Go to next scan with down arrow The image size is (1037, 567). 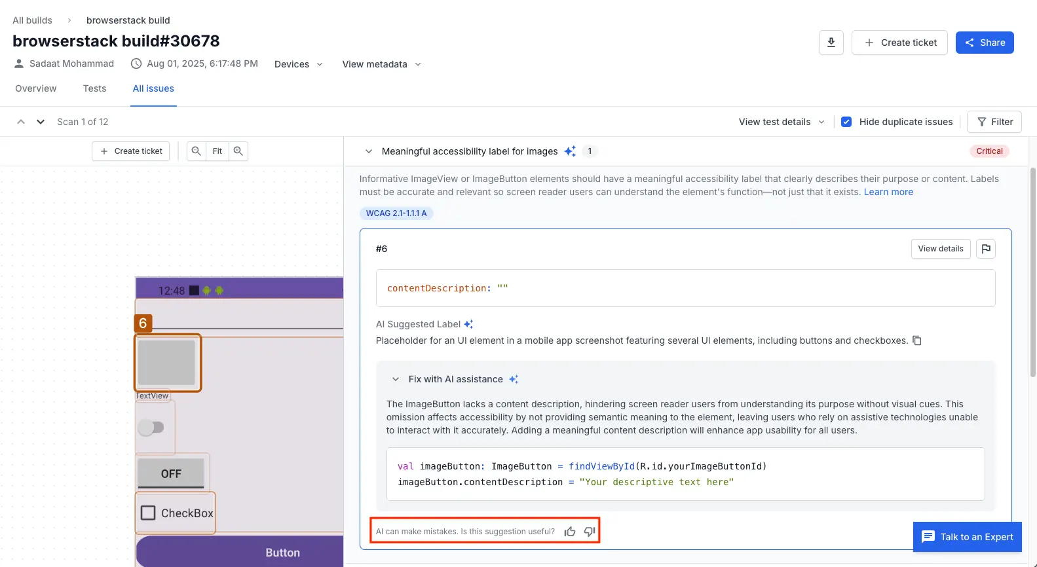[41, 122]
